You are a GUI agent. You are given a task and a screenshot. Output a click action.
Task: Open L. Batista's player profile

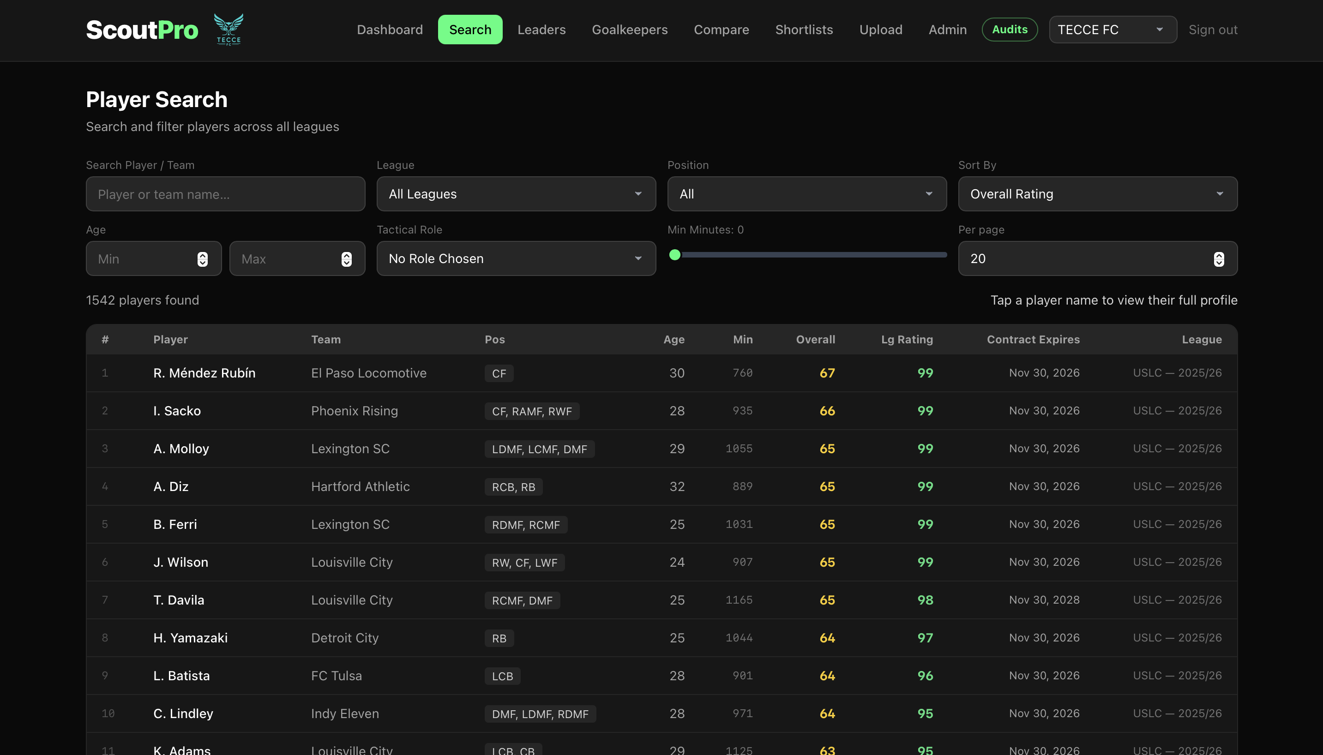pos(181,676)
